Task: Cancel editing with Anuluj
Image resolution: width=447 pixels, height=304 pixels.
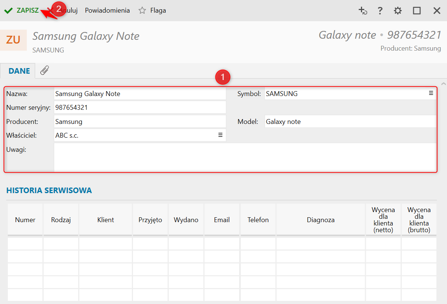Action: click(x=67, y=10)
